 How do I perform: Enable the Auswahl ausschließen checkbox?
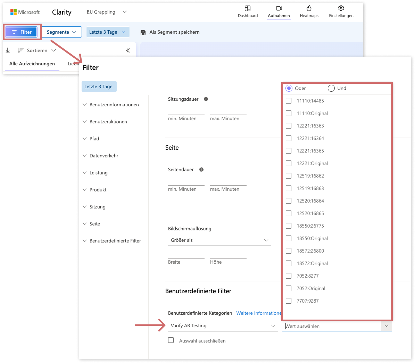coord(171,340)
